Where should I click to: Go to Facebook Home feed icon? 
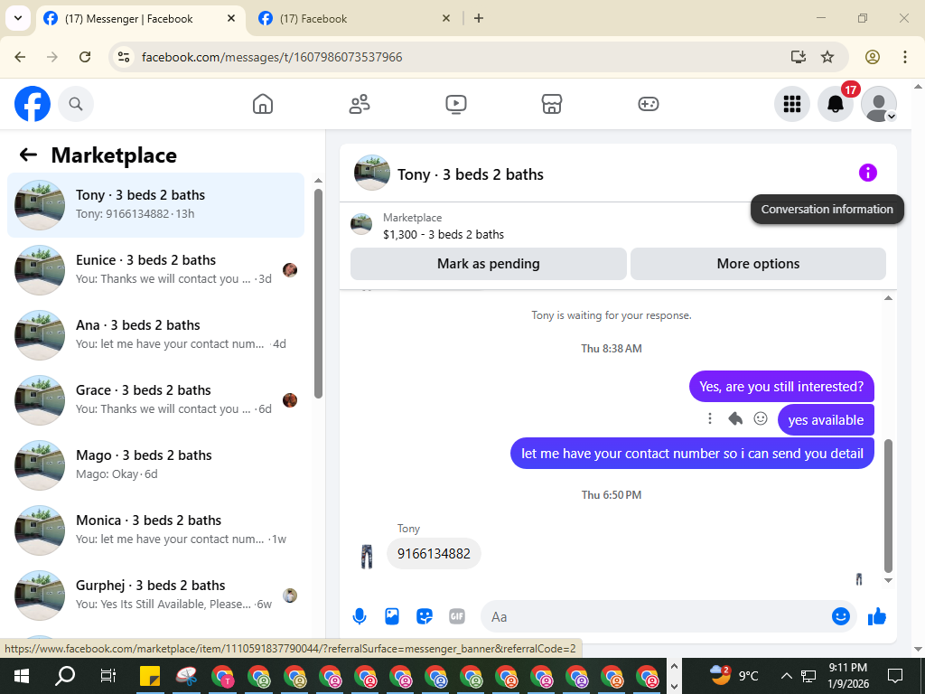click(x=263, y=104)
